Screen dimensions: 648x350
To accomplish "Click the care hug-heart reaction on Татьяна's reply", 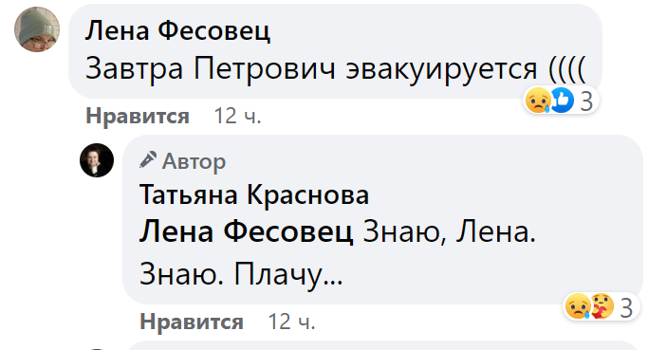I will click(602, 306).
